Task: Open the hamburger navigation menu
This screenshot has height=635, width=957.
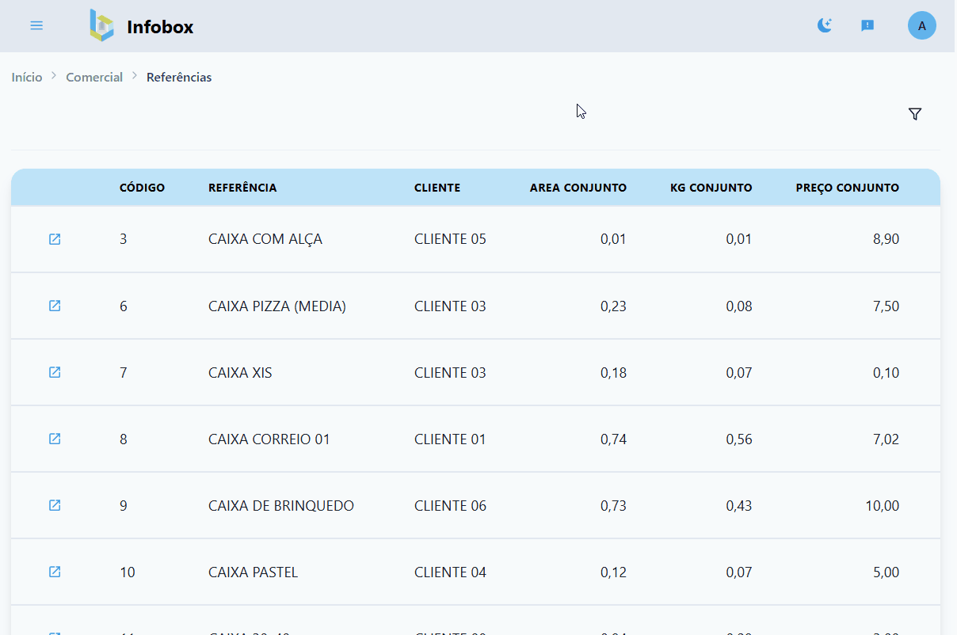Action: point(36,25)
